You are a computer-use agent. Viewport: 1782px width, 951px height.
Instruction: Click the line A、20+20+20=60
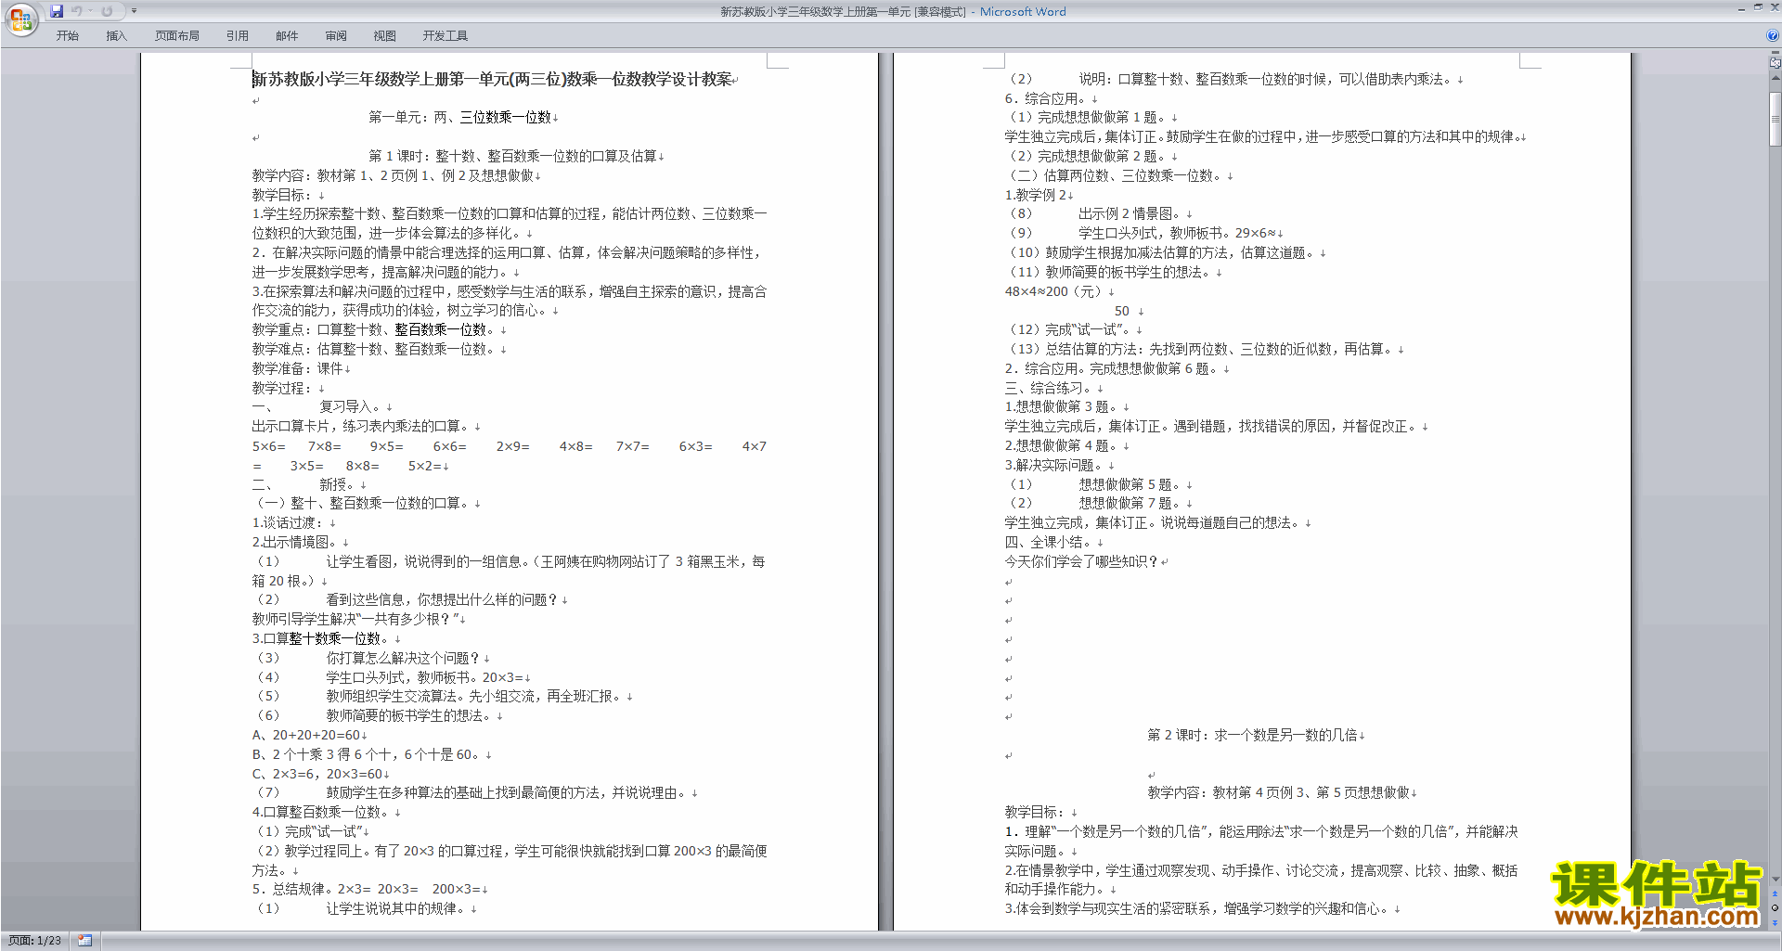click(306, 735)
